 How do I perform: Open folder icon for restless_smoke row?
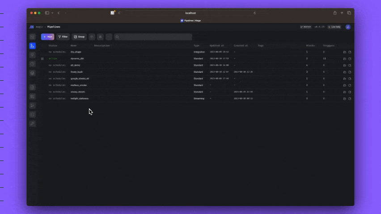point(344,85)
